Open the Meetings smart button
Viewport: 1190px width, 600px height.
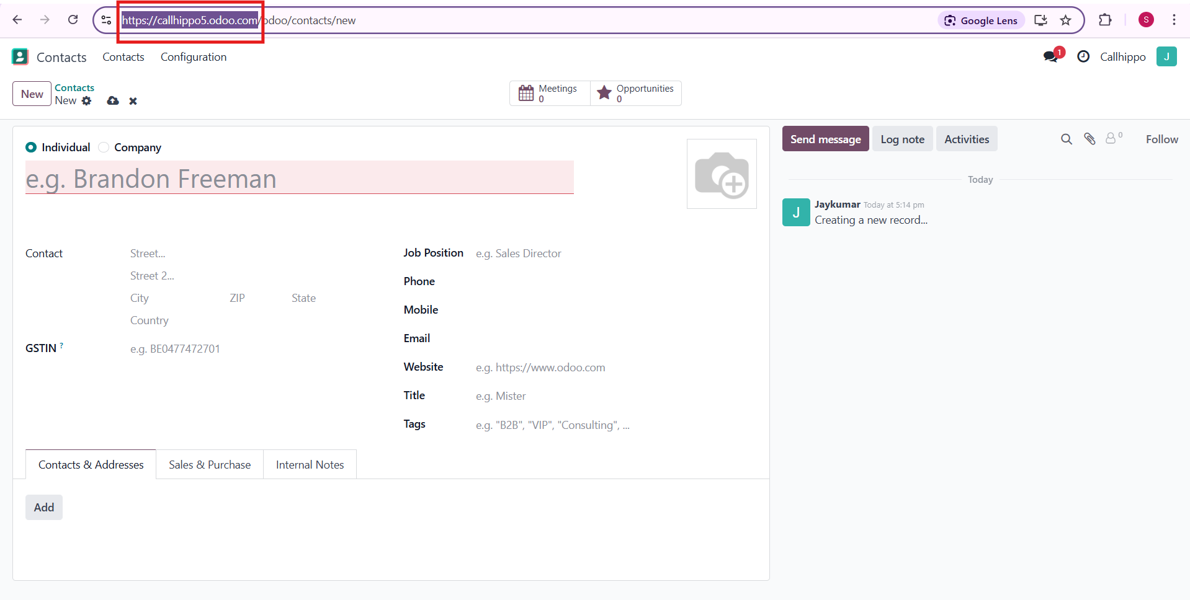550,94
